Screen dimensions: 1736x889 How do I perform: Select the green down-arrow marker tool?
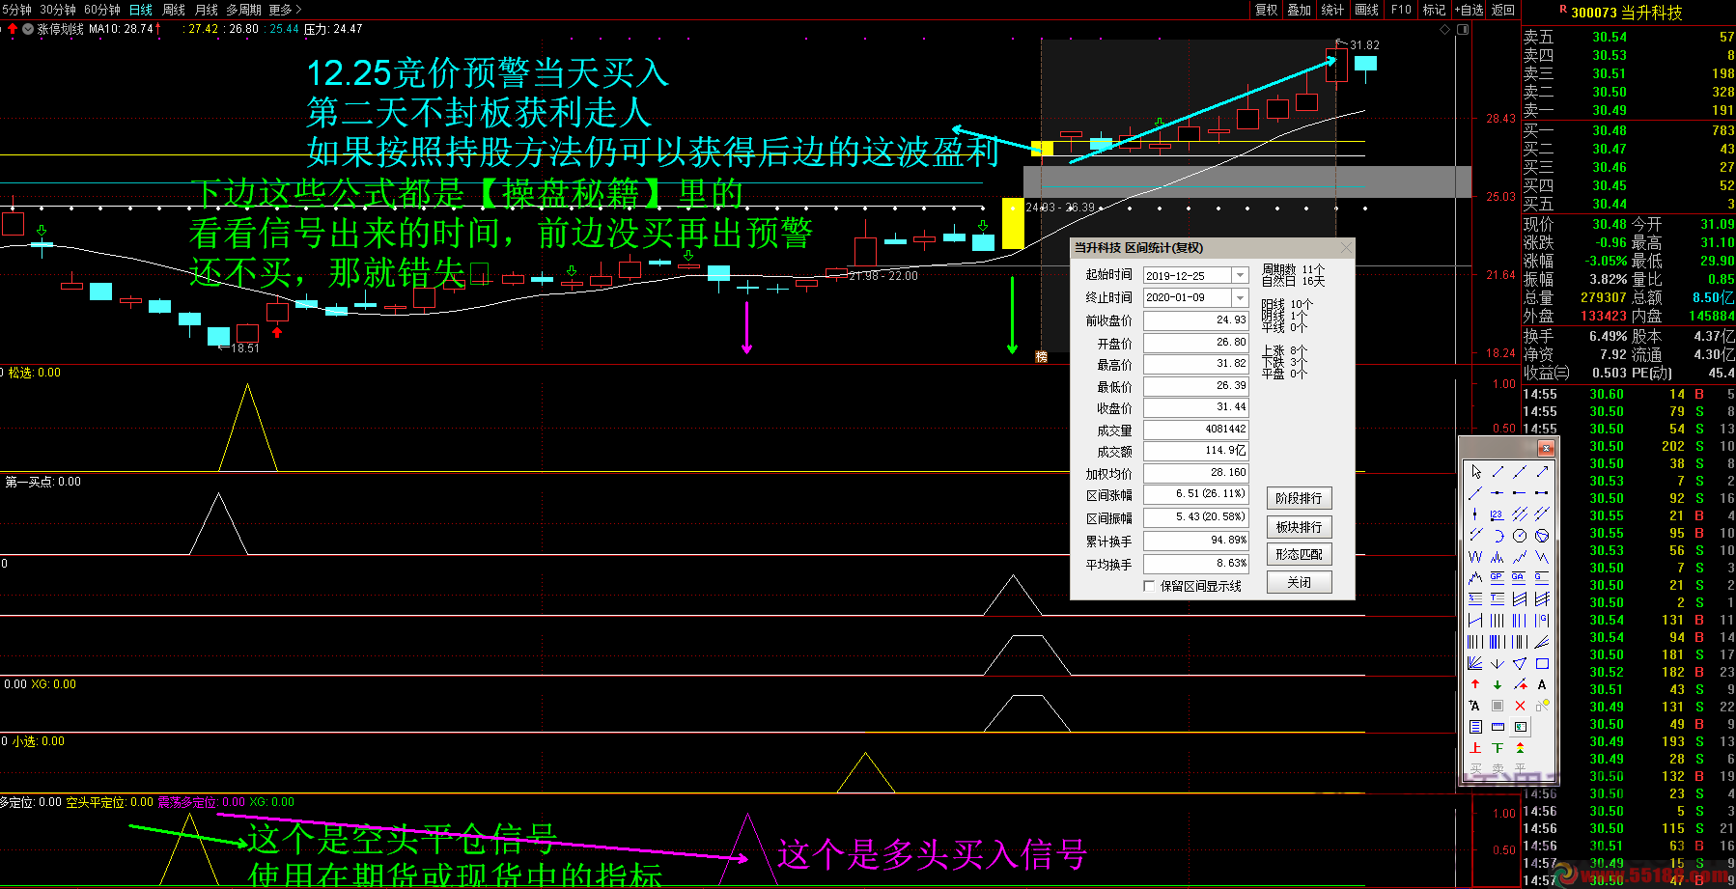point(1497,683)
